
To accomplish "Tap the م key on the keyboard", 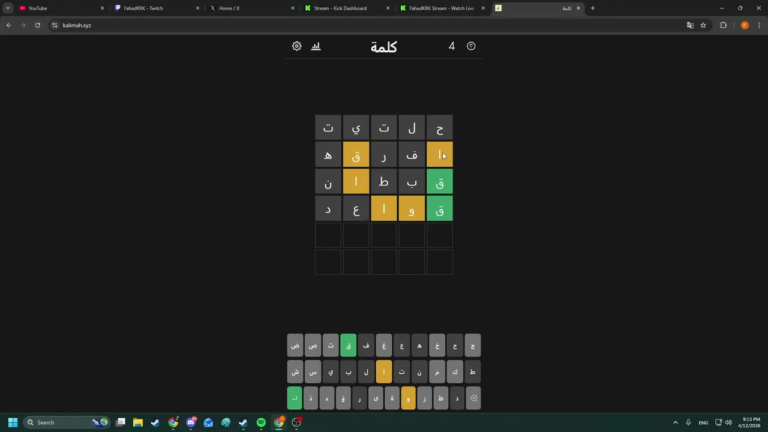I will pos(437,371).
